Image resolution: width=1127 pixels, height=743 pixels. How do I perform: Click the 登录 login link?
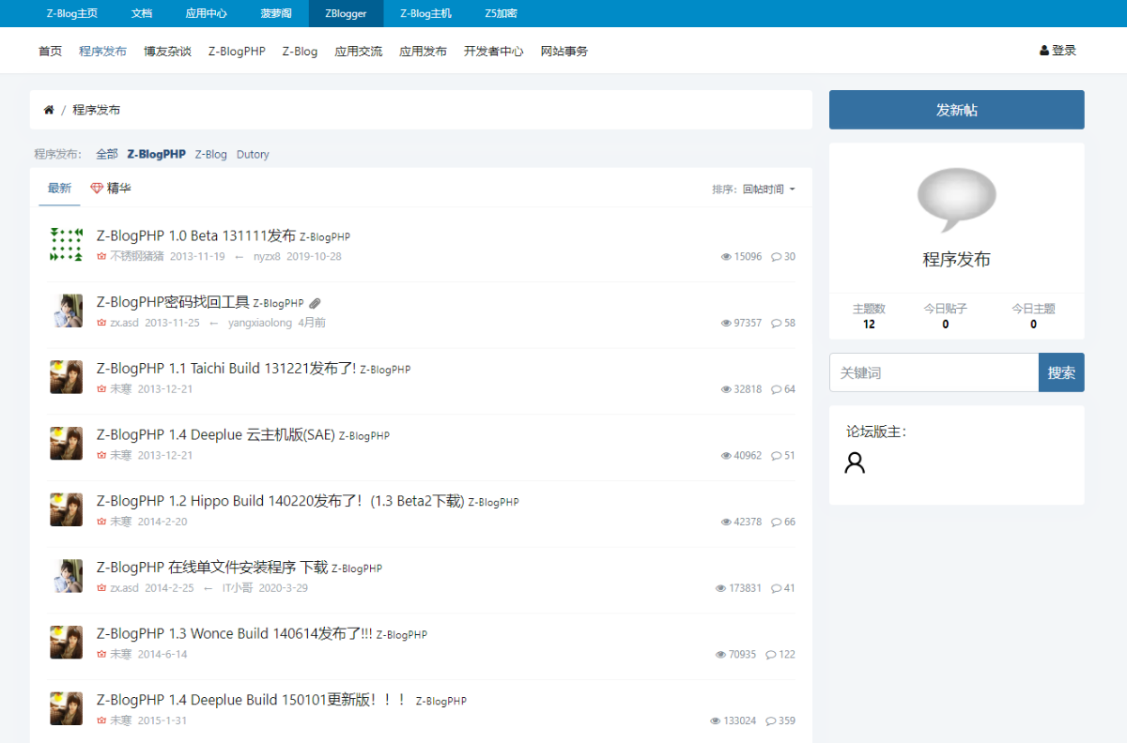[x=1058, y=51]
